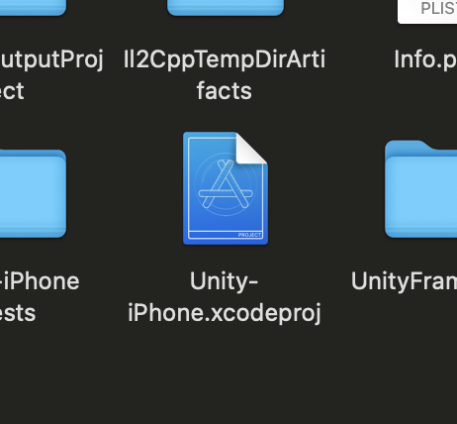Select the UnityFramework folder icon
The height and width of the screenshot is (424, 457).
pos(421,189)
